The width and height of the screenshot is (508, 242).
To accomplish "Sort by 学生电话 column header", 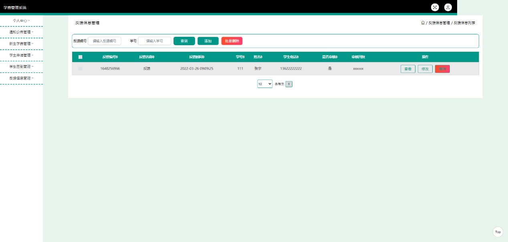I will 291,57.
